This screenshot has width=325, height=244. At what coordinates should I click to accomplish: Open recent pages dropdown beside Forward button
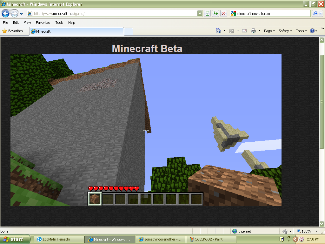click(x=21, y=14)
